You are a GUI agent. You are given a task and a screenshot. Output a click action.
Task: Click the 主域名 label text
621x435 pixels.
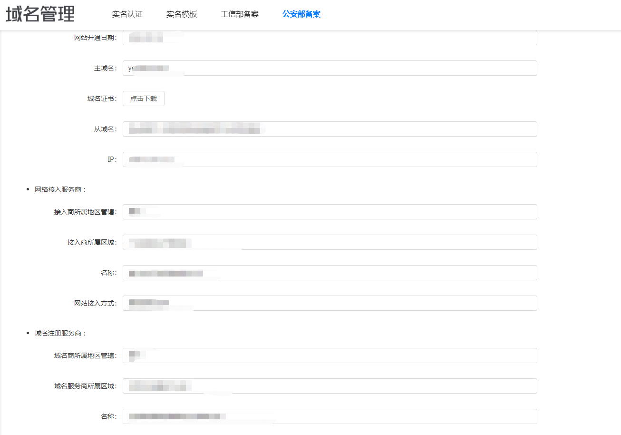click(x=106, y=68)
